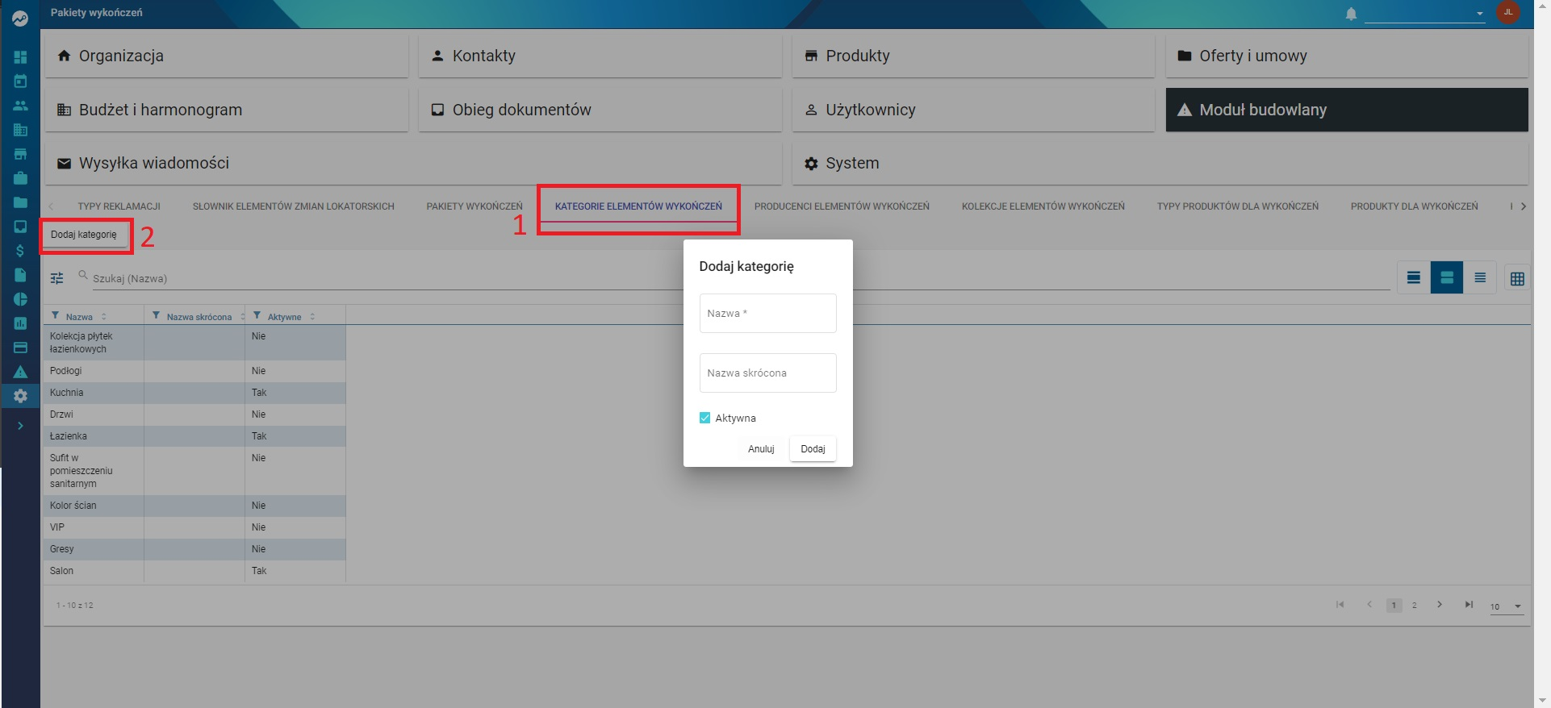
Task: Select the compact rows density icon
Action: pos(1479,277)
